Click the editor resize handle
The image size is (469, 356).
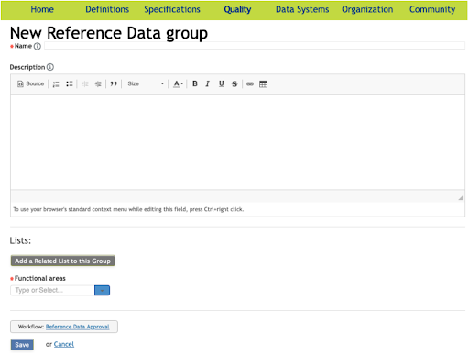461,198
